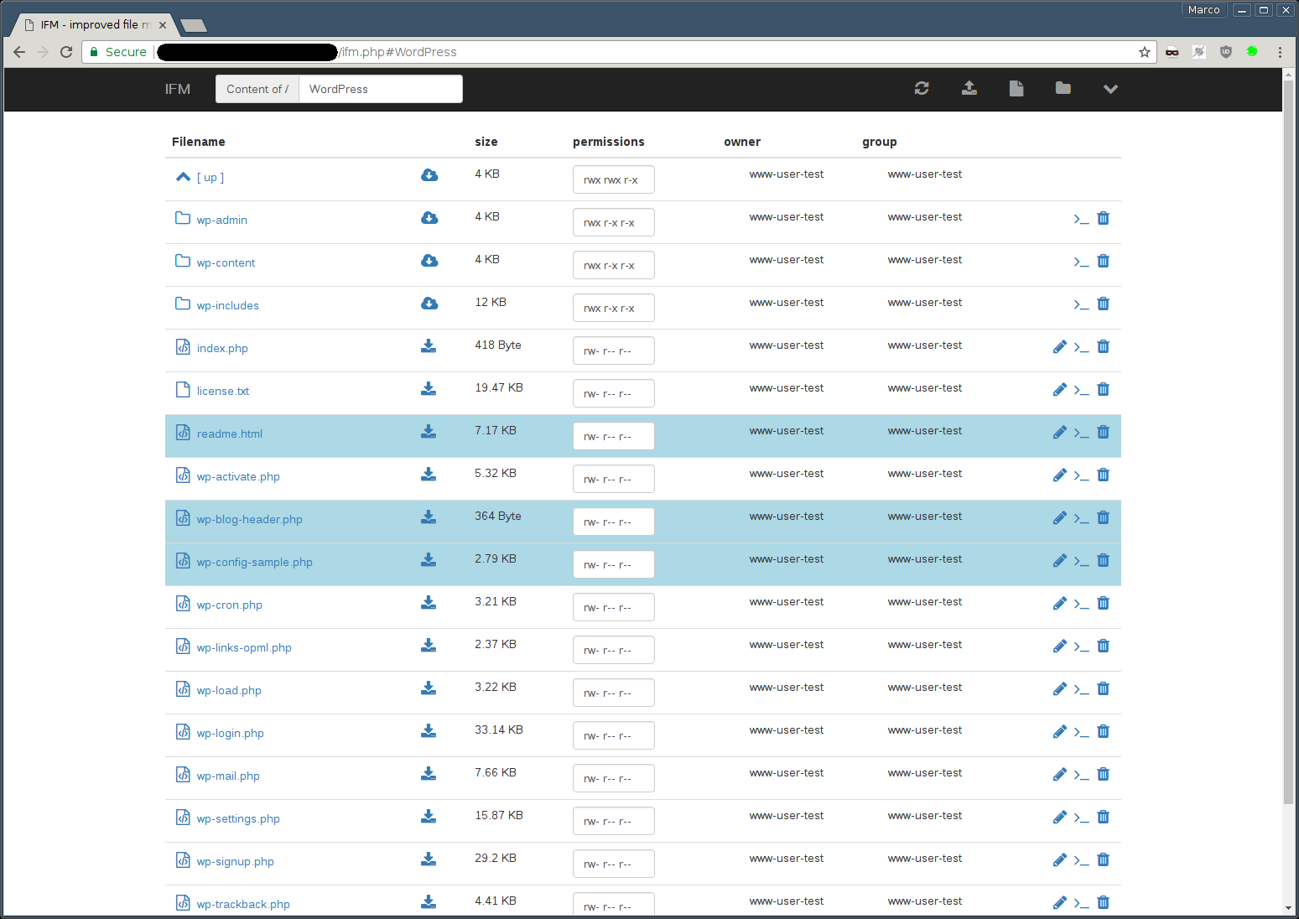
Task: Open the wp-includes folder
Action: pos(228,306)
